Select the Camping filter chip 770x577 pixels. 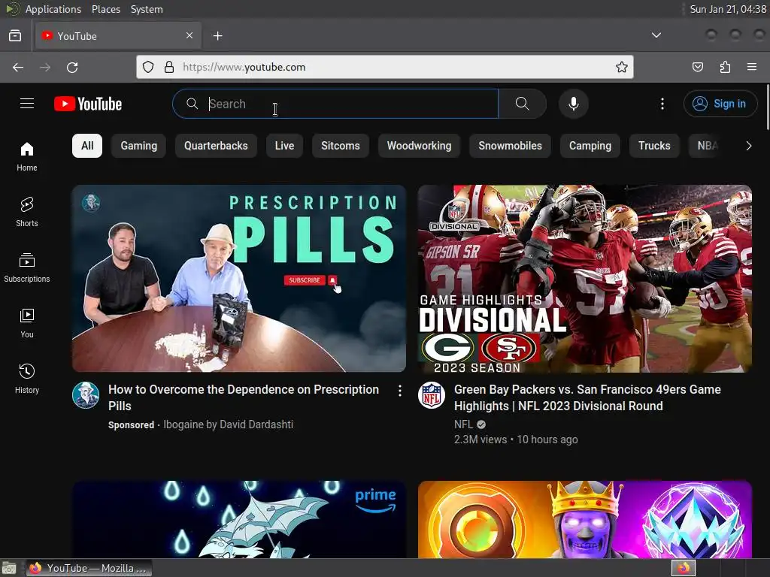pyautogui.click(x=590, y=146)
